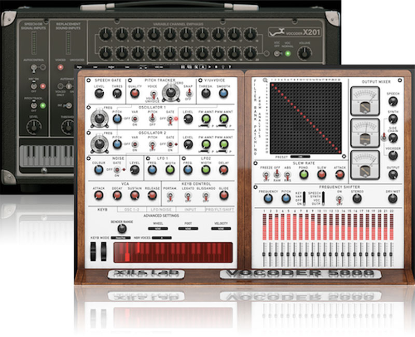Click the red VCA ATTACK knob
Screen dimensions: 415x337
click(x=99, y=195)
